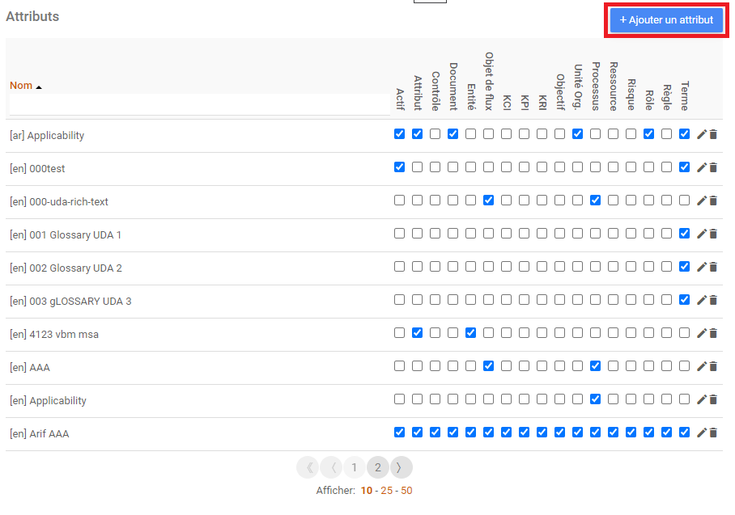The width and height of the screenshot is (735, 515).
Task: Edit the [ar] Applicability attribute row
Action: 702,134
